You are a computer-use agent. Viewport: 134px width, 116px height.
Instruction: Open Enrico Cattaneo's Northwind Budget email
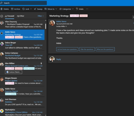[x=22, y=55]
